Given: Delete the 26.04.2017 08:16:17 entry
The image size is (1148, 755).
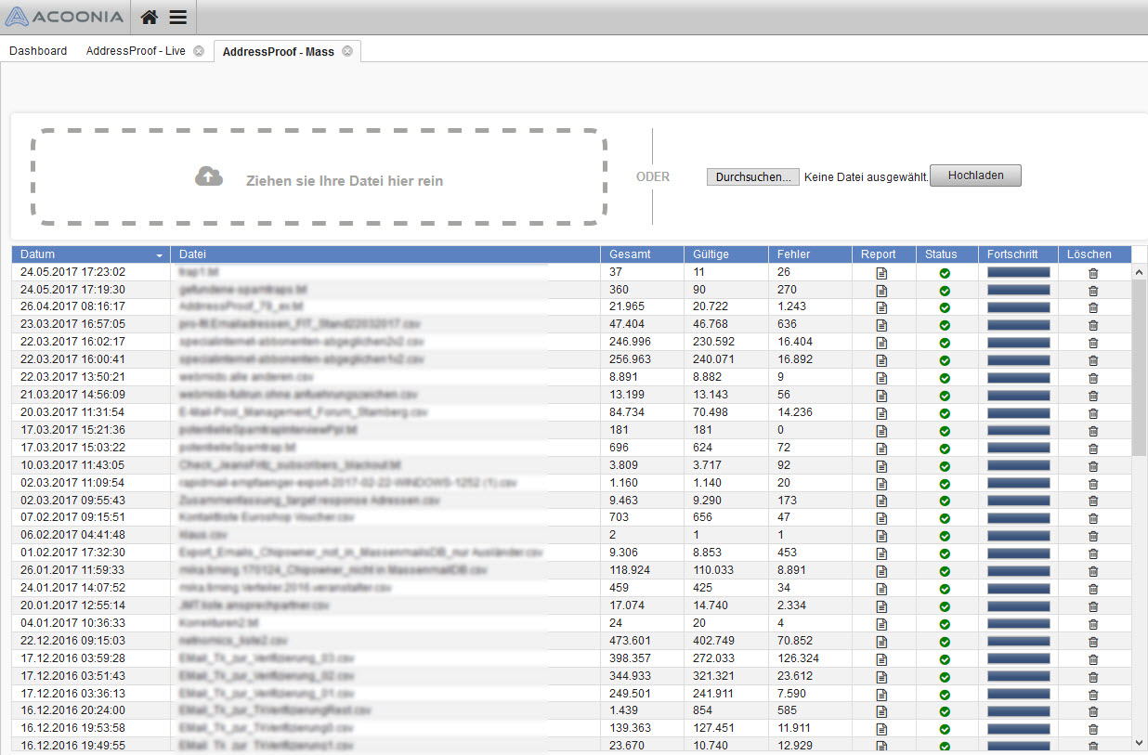Looking at the screenshot, I should 1093,307.
